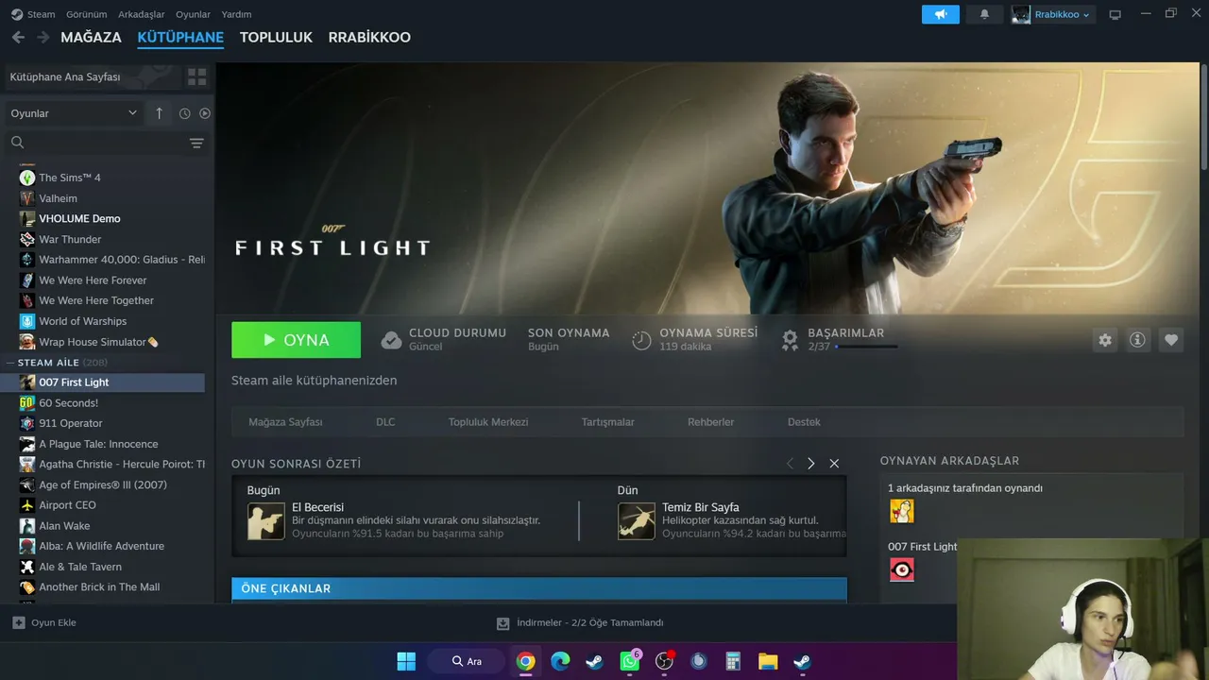The width and height of the screenshot is (1209, 680).
Task: Select Age of Empires III (2007)
Action: pos(104,484)
